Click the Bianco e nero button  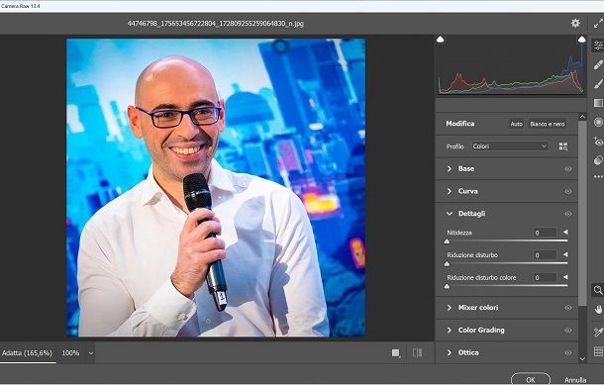[547, 124]
